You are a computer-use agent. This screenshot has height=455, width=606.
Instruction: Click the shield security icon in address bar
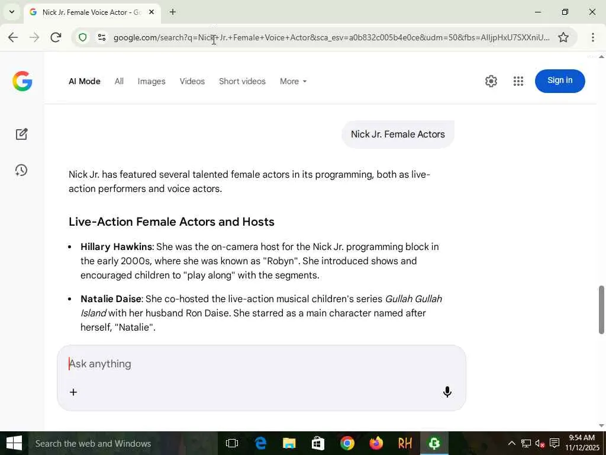(83, 37)
